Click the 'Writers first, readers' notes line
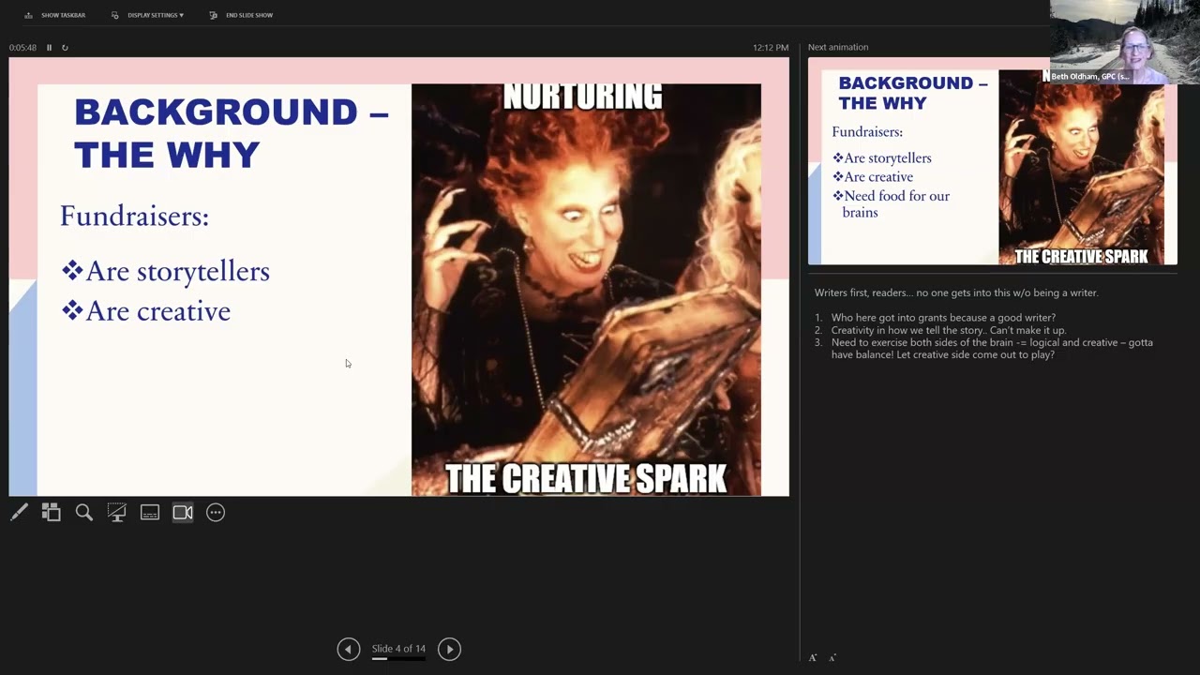The height and width of the screenshot is (675, 1200). 956,292
